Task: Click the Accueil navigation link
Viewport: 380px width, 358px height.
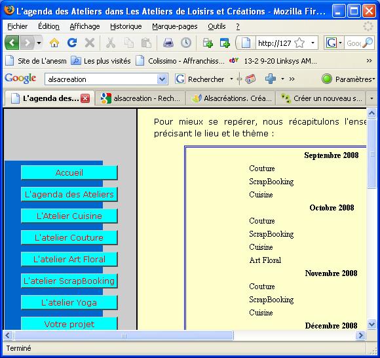Action: pyautogui.click(x=69, y=172)
